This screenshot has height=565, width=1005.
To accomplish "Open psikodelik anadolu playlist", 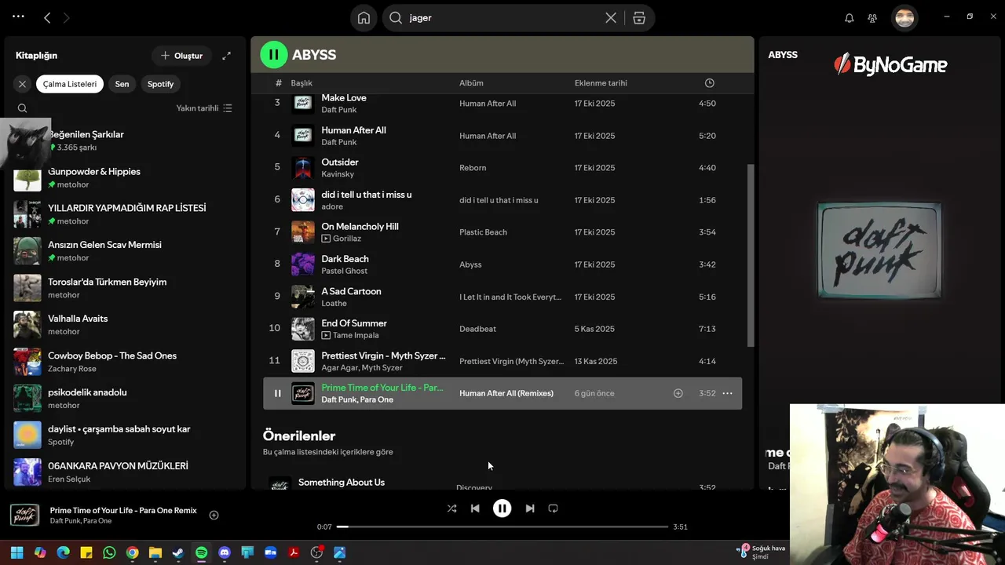I will pos(126,399).
